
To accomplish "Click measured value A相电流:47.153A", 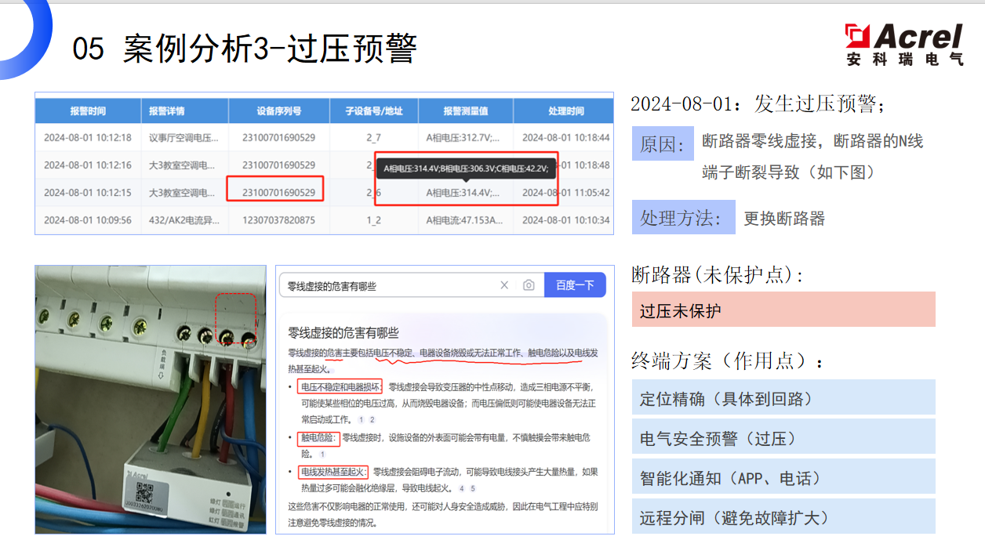I will click(464, 220).
